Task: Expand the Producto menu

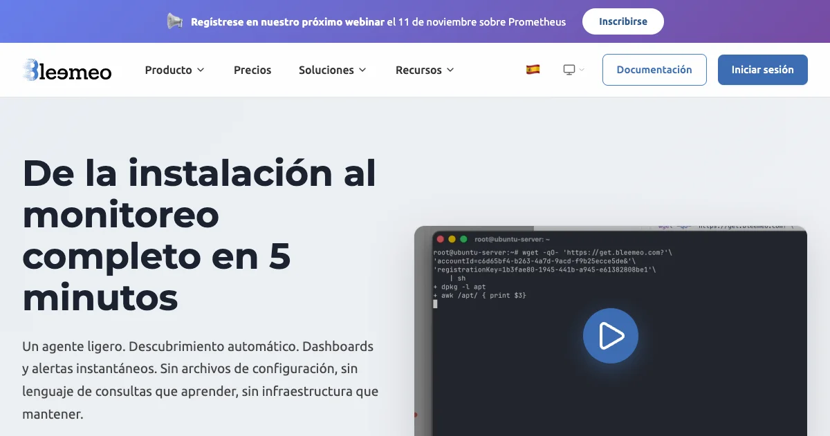Action: 174,70
